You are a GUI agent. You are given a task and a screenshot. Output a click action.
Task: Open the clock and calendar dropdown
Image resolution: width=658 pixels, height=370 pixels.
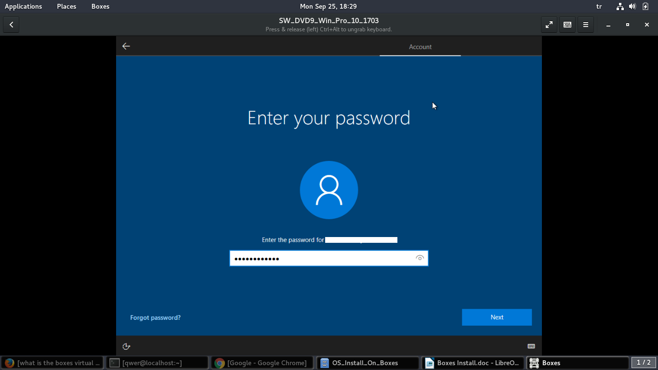pos(328,6)
